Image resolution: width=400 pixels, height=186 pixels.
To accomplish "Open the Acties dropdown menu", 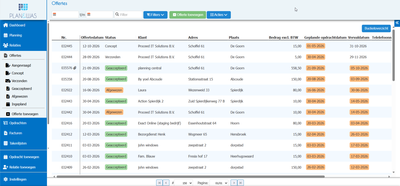I will point(219,15).
